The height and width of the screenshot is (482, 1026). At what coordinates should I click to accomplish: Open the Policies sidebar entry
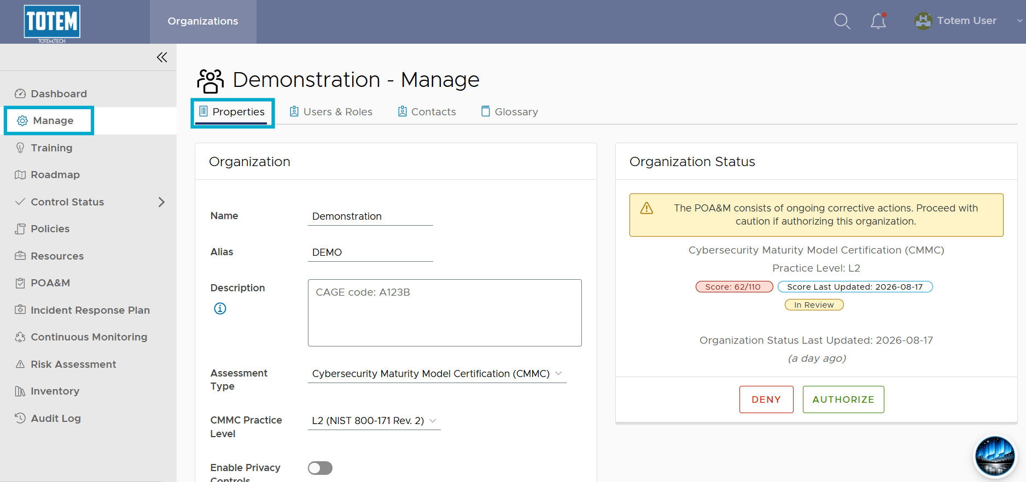(88, 229)
